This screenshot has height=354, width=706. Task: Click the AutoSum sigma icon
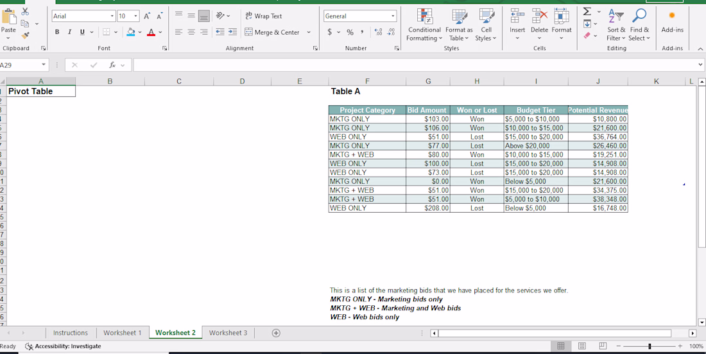[x=587, y=11]
